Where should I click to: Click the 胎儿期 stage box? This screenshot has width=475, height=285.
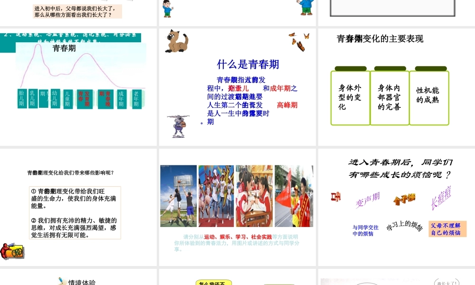(x=22, y=98)
